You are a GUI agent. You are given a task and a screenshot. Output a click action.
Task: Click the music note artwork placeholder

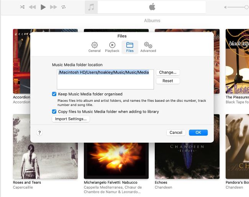[x=91, y=7]
